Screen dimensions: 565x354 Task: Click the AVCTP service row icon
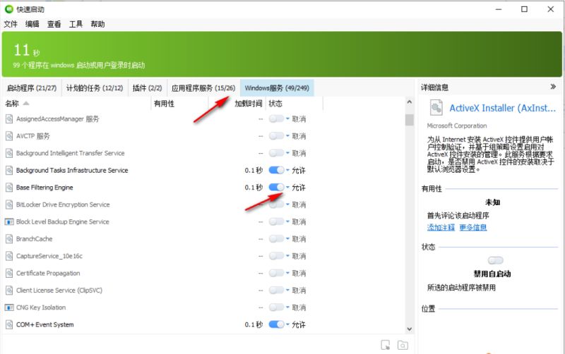[9, 136]
